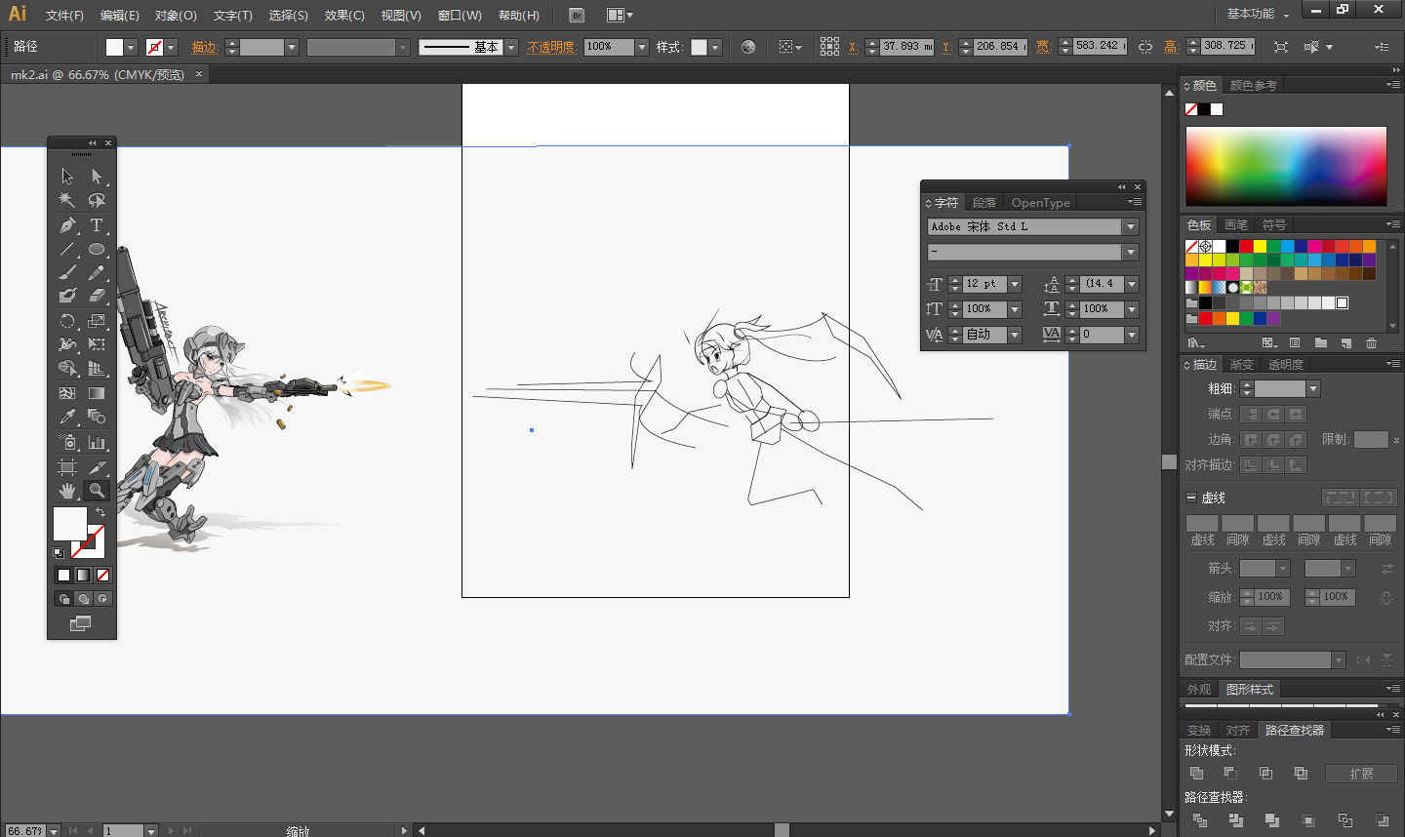Viewport: 1405px width, 837px height.
Task: Pick the Magic Wand tool
Action: [66, 200]
